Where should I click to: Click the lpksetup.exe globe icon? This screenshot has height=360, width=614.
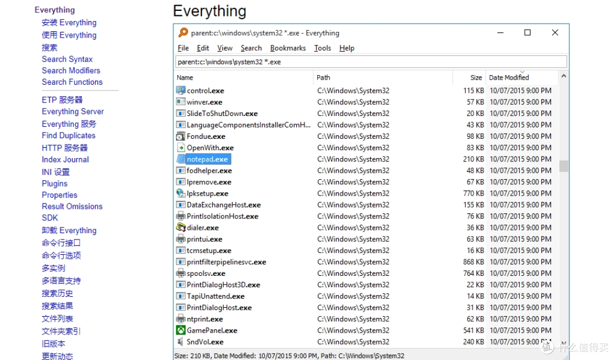181,193
